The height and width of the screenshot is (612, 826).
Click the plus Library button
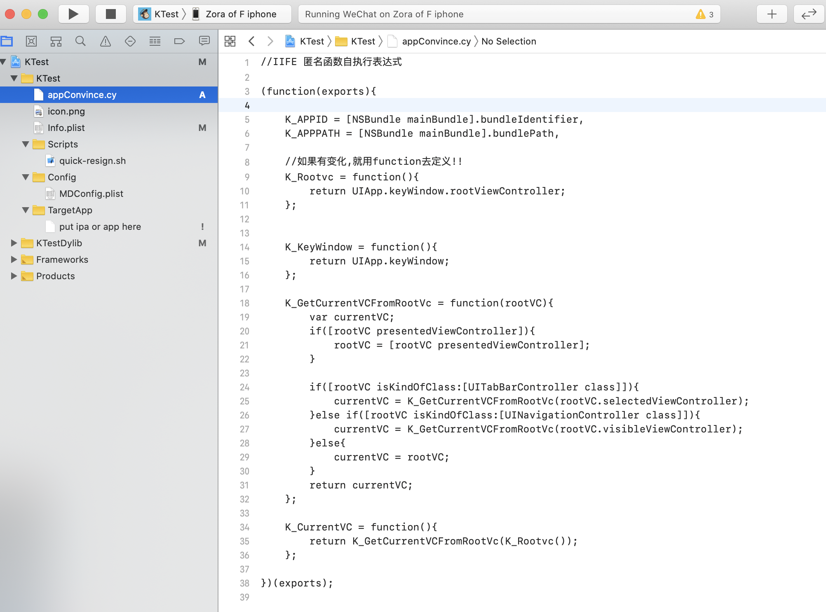[x=772, y=14]
